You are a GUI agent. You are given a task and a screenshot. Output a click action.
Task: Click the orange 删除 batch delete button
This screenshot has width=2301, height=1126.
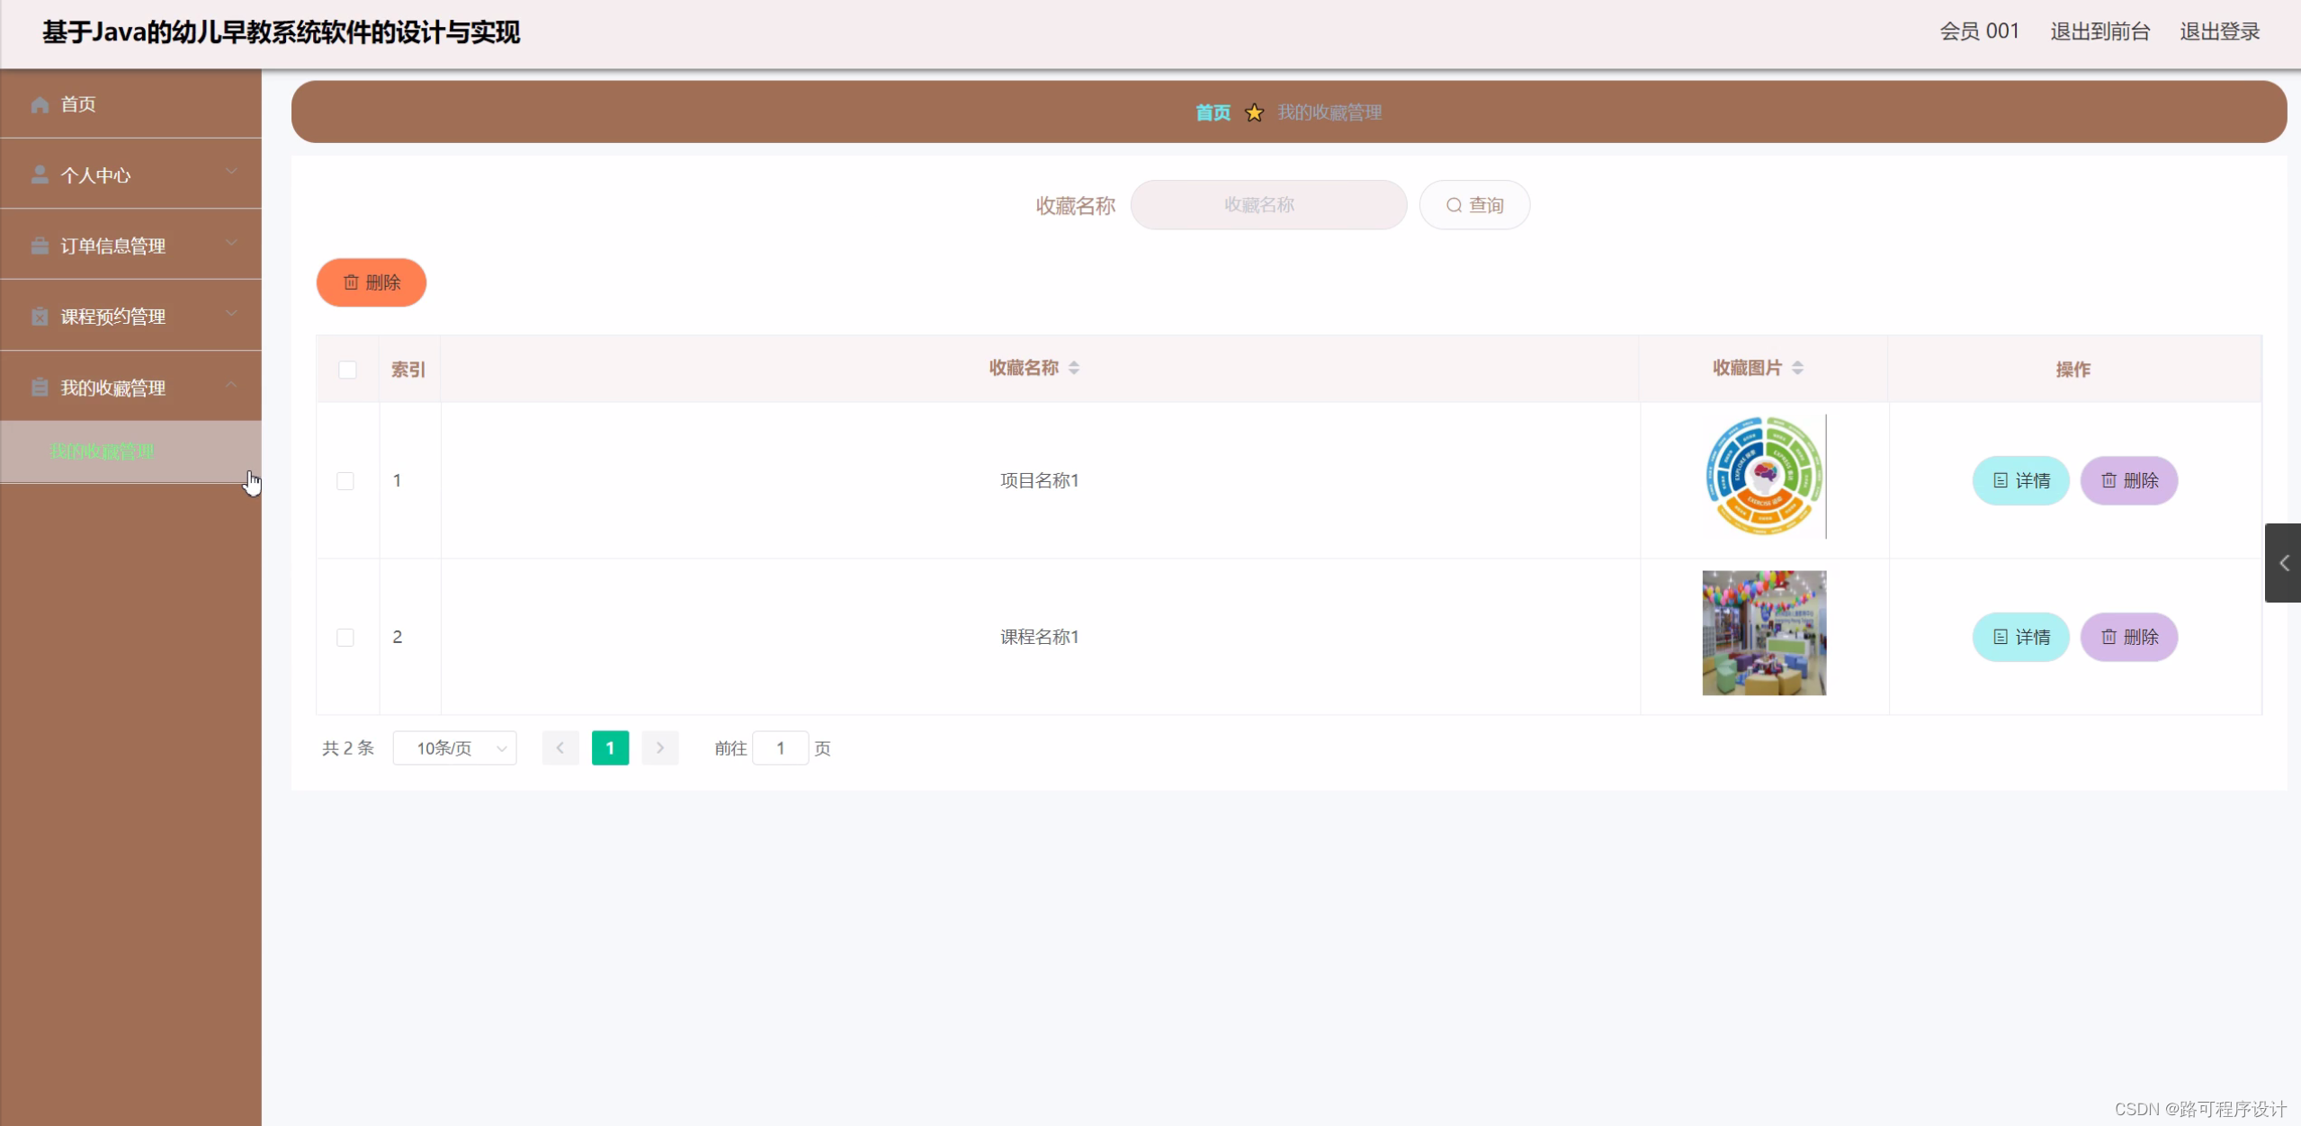click(x=372, y=282)
